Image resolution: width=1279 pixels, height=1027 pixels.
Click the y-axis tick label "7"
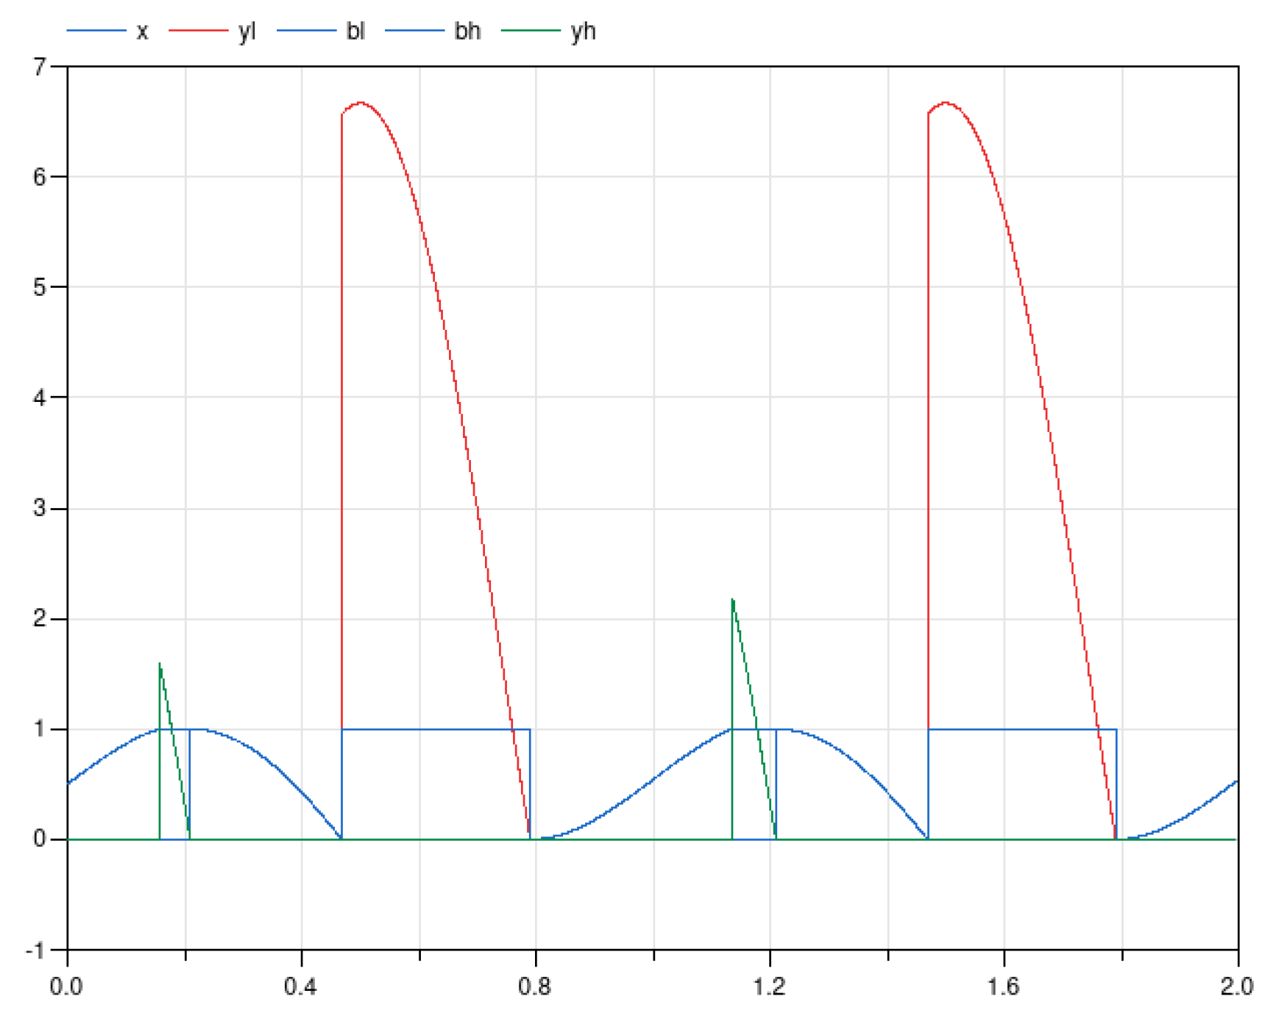(39, 67)
